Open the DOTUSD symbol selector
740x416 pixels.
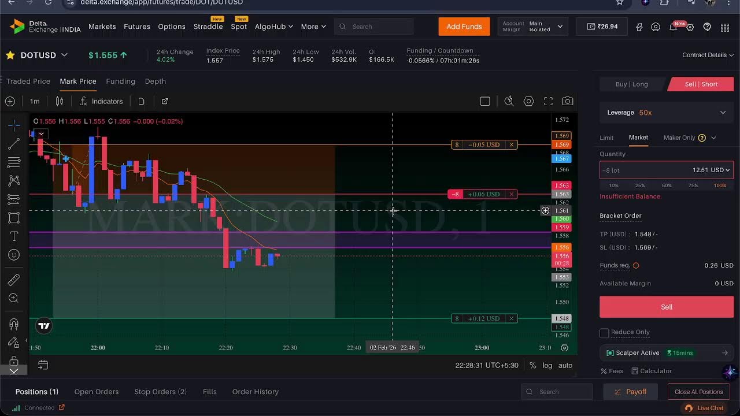coord(44,55)
